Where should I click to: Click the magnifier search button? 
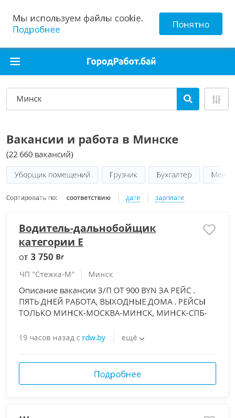[188, 99]
